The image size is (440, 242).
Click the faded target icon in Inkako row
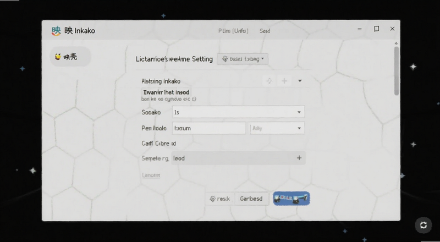269,81
